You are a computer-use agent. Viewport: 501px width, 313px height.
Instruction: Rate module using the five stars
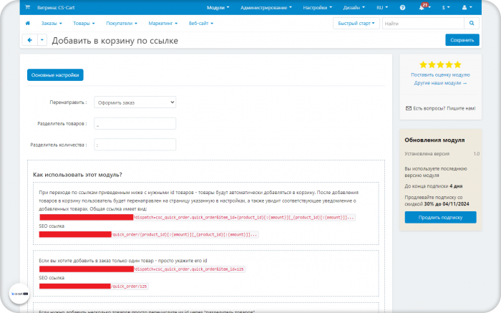tap(440, 64)
